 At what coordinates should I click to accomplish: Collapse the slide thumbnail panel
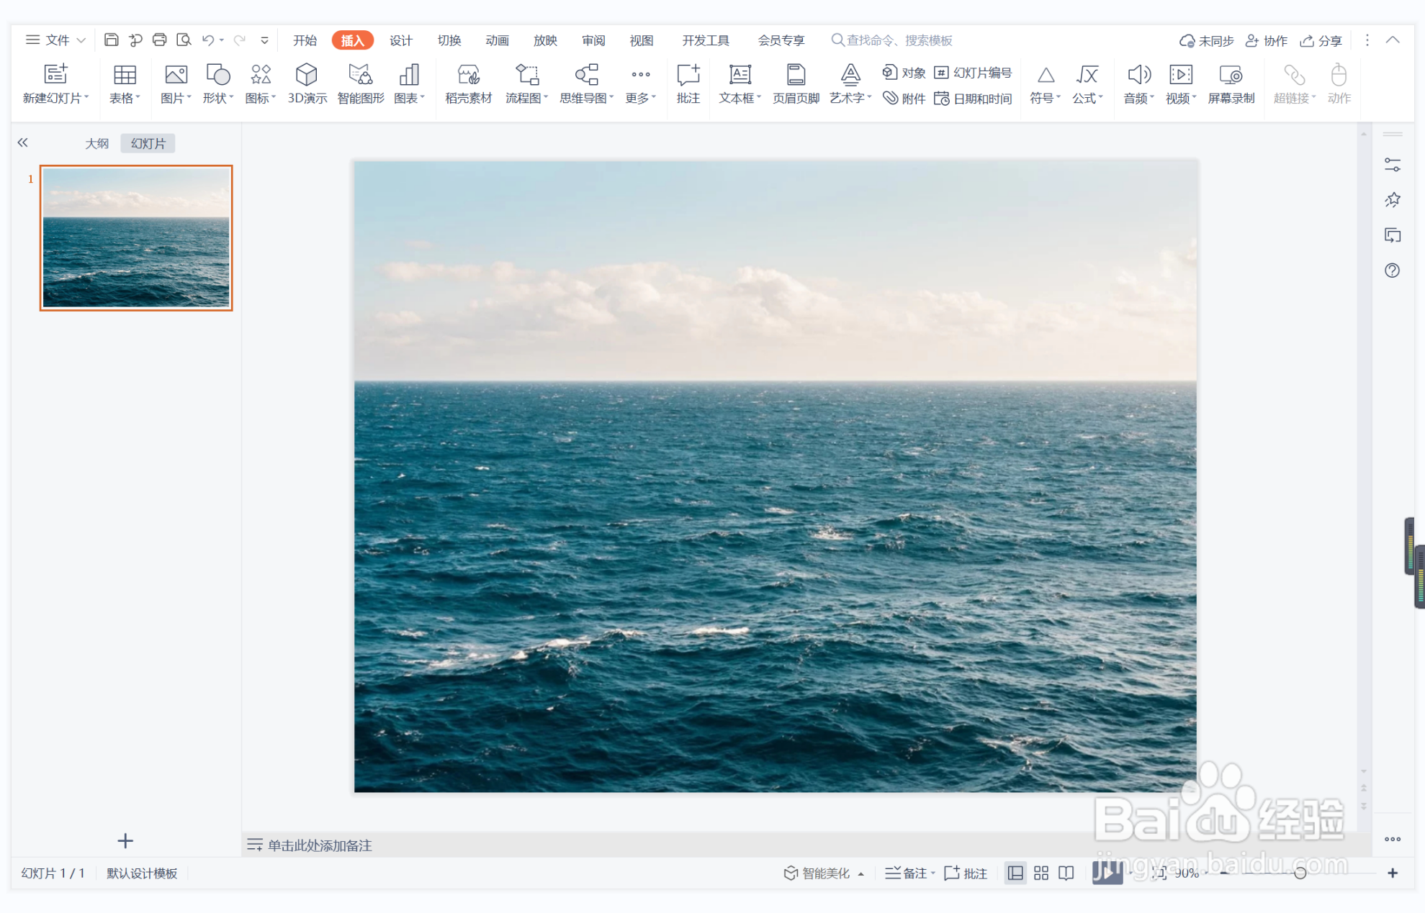click(23, 142)
